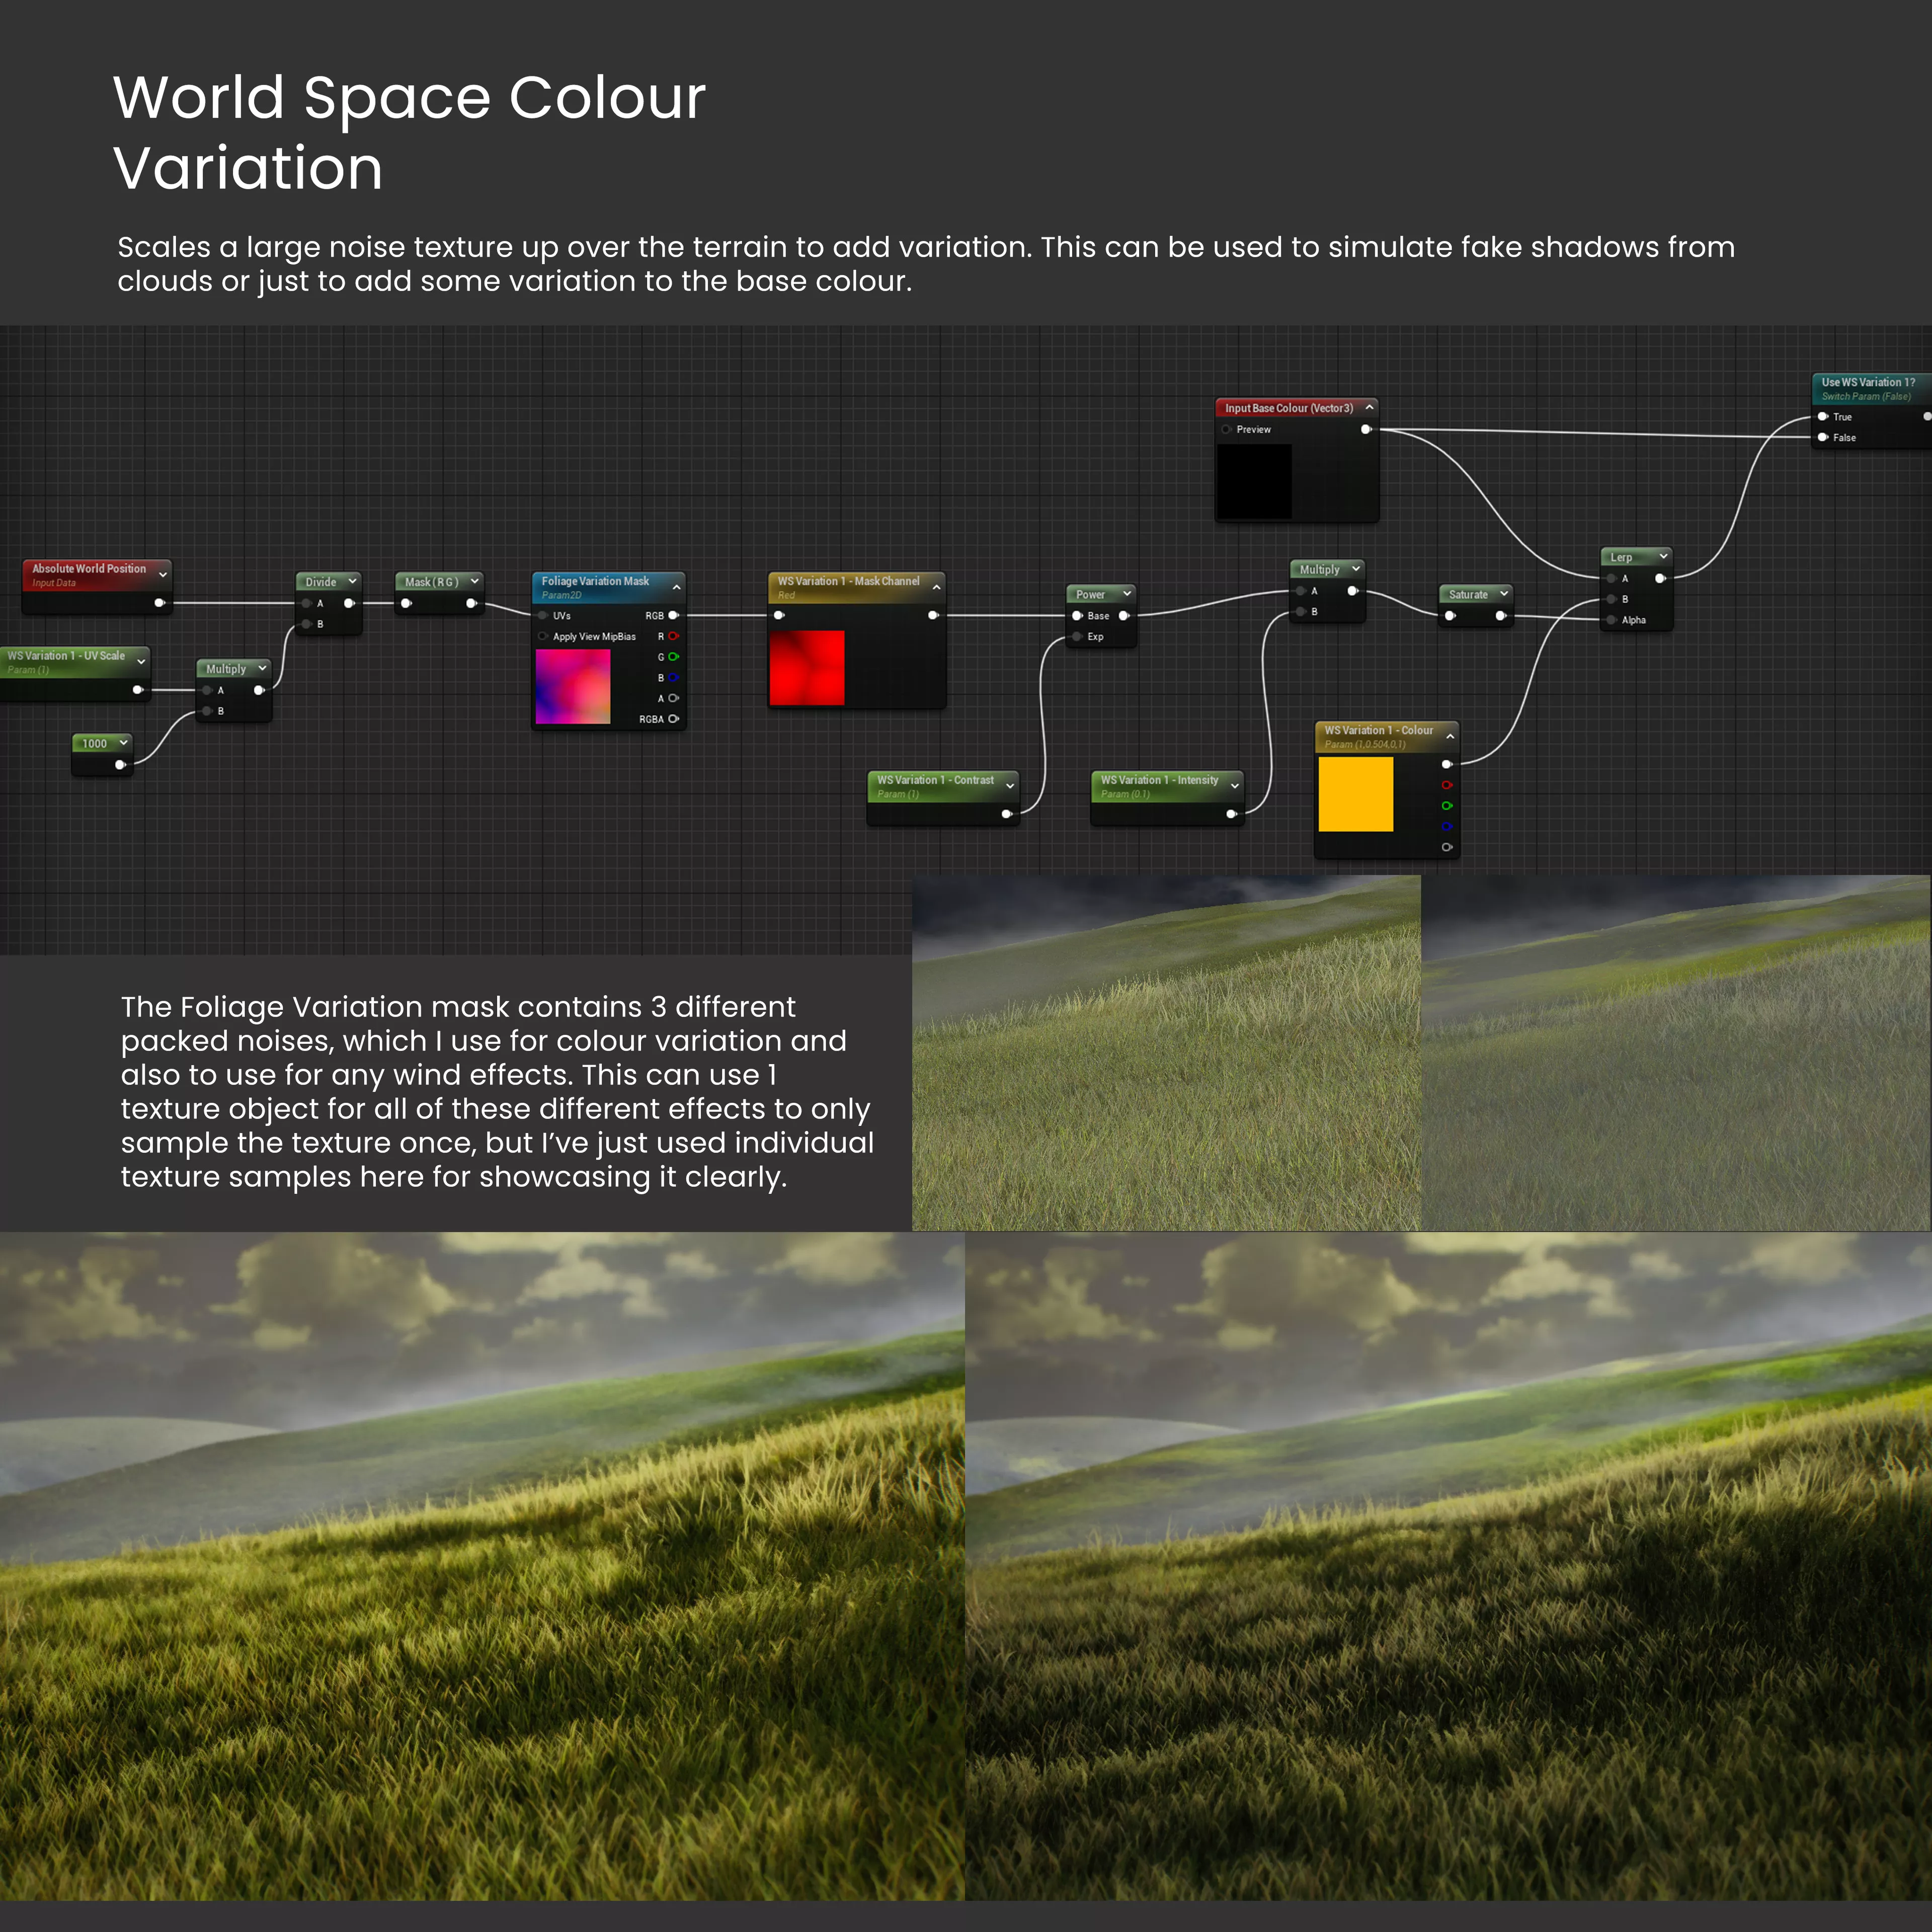
Task: Select the Mask (R G) node header
Action: click(432, 582)
